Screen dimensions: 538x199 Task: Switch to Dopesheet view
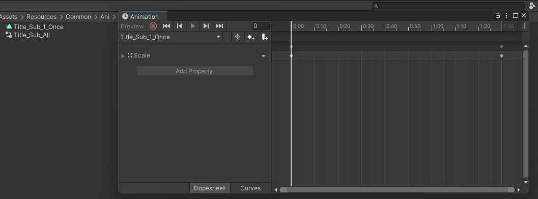point(210,188)
